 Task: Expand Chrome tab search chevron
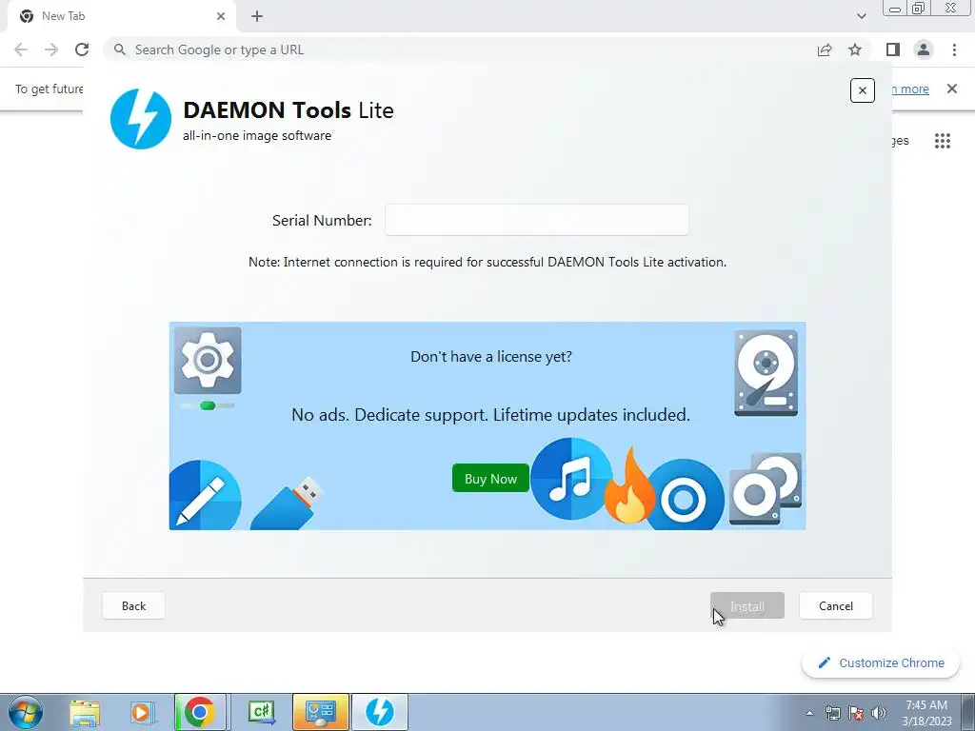[861, 16]
